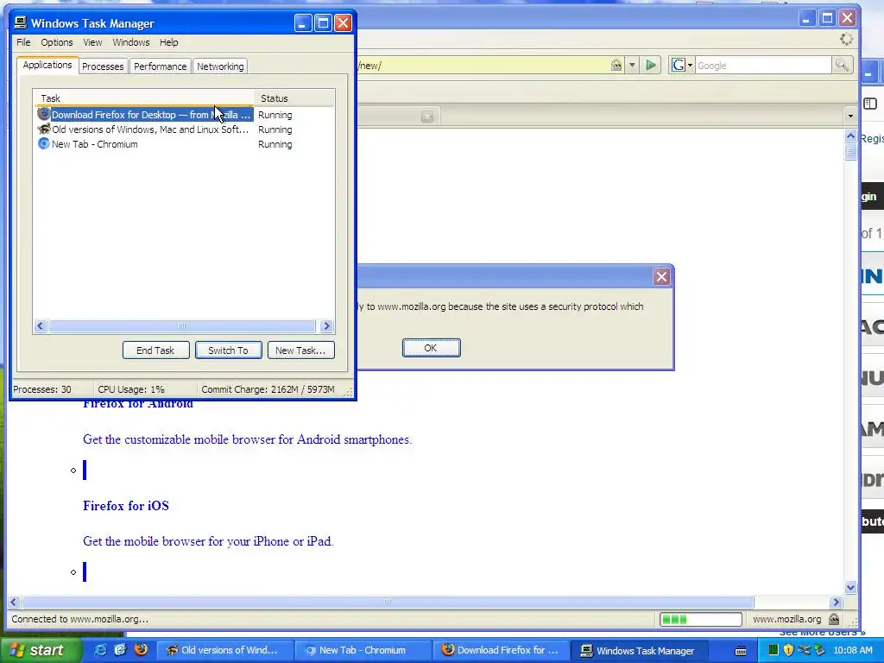The height and width of the screenshot is (663, 884).
Task: Sort by the Task column header
Action: (x=144, y=98)
